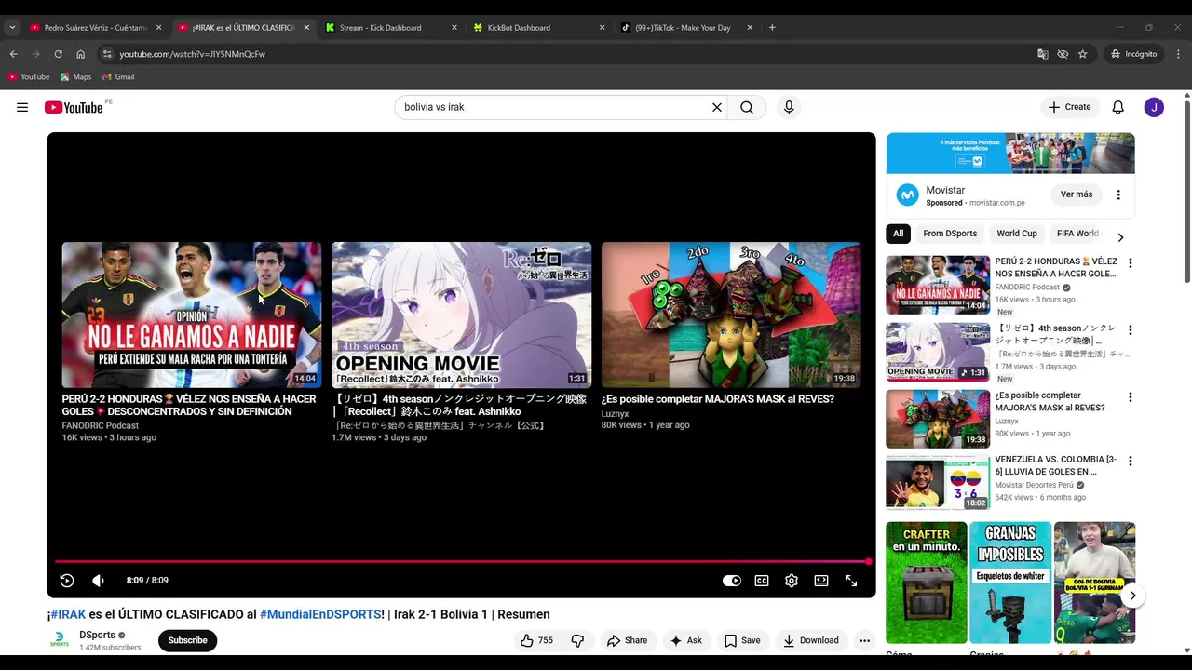This screenshot has width=1192, height=670.
Task: Click the magnifier search button
Action: click(x=747, y=107)
